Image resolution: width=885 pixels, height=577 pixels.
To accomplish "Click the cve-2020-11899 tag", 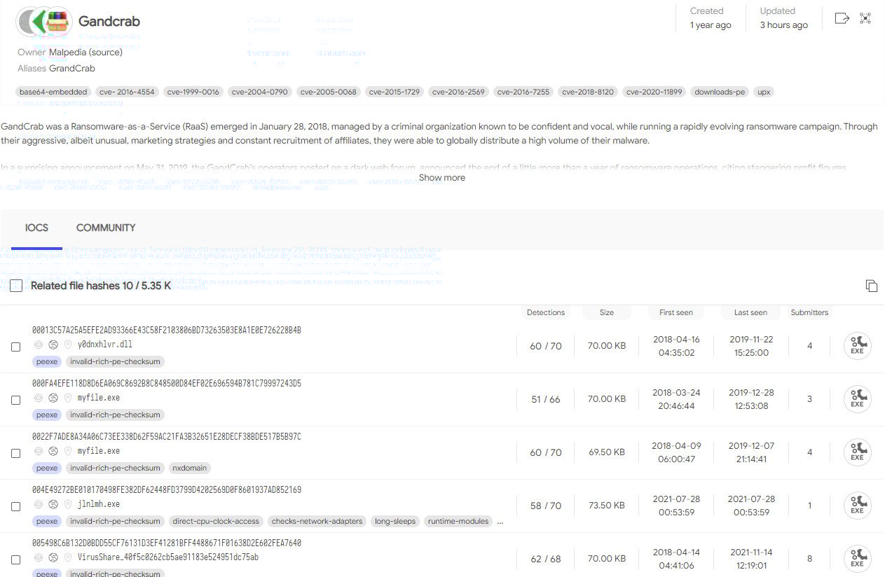I will (x=654, y=92).
